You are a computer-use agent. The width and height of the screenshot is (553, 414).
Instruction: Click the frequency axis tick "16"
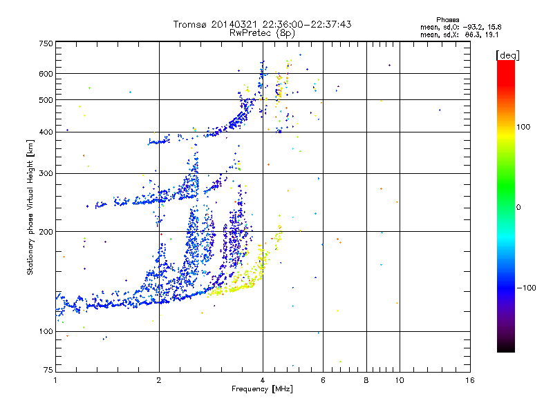click(x=470, y=380)
